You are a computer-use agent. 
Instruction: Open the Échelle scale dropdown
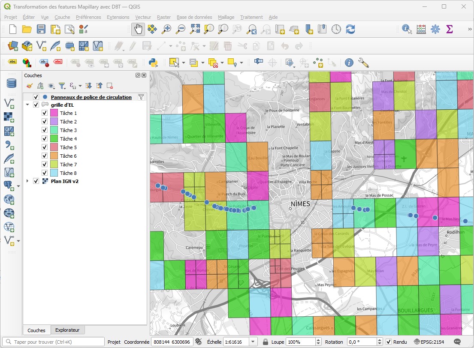tap(253, 342)
